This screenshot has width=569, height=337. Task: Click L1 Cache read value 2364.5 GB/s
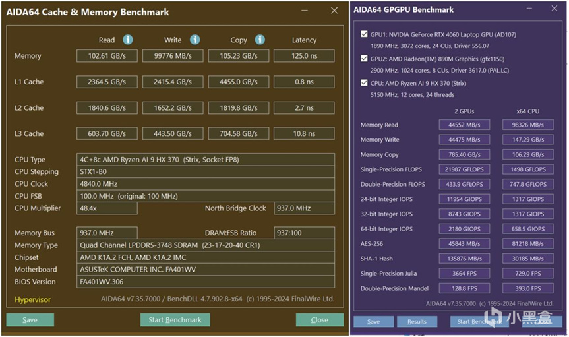pos(107,82)
